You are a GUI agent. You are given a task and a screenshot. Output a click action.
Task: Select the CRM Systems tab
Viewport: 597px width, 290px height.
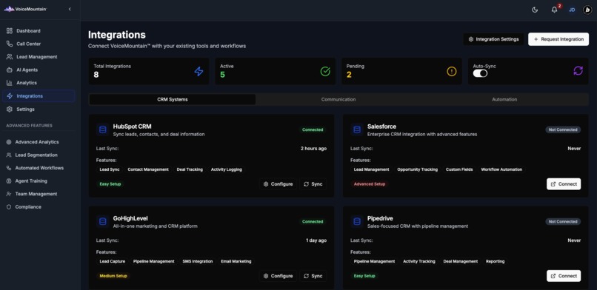[x=173, y=100]
